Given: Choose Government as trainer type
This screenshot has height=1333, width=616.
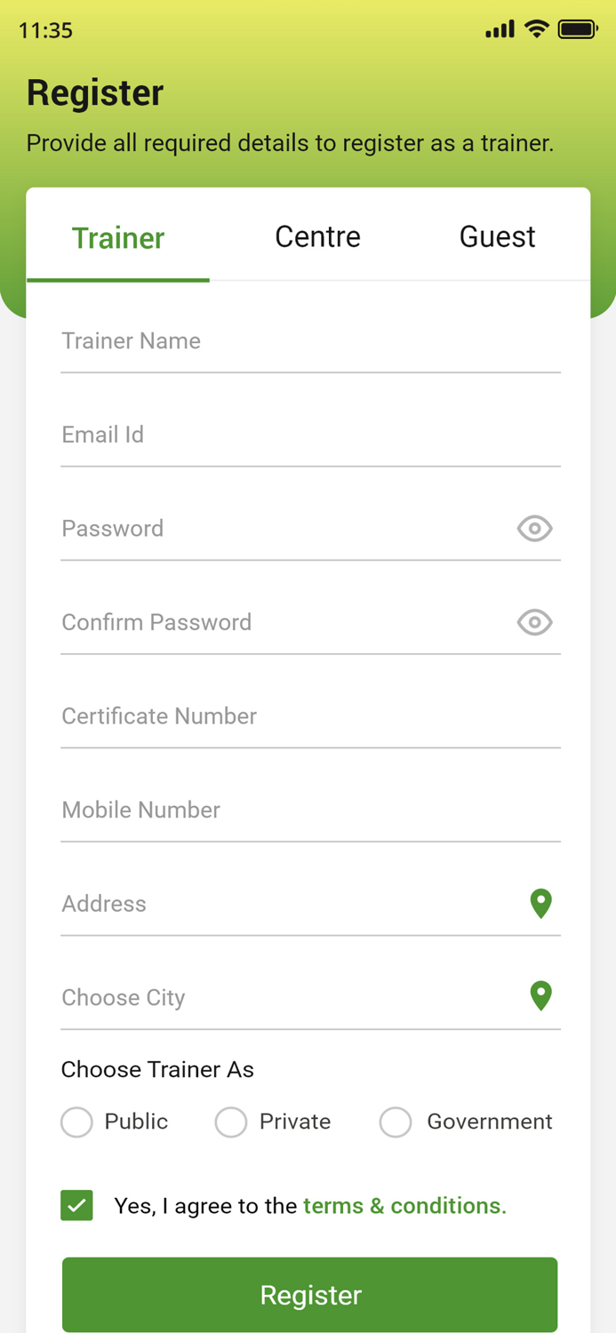Looking at the screenshot, I should (x=396, y=1121).
